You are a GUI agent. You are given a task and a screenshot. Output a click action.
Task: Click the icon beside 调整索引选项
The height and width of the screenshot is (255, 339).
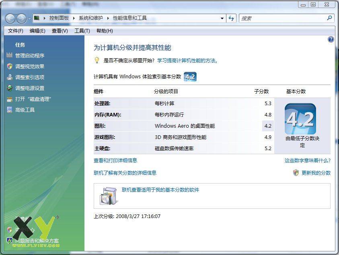[9, 77]
